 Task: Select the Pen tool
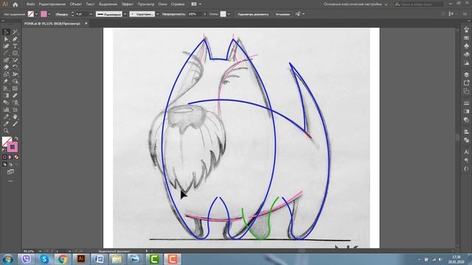[15, 39]
